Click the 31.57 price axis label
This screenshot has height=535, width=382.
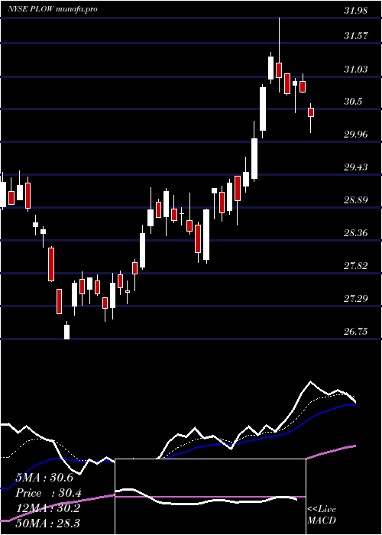pyautogui.click(x=356, y=35)
